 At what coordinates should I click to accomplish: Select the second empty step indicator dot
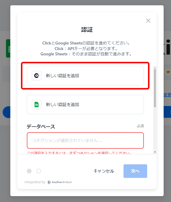39,171
